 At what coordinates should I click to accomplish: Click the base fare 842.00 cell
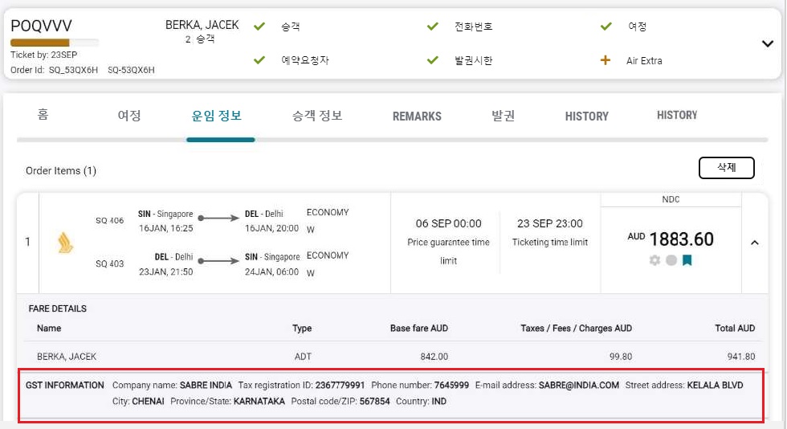434,357
